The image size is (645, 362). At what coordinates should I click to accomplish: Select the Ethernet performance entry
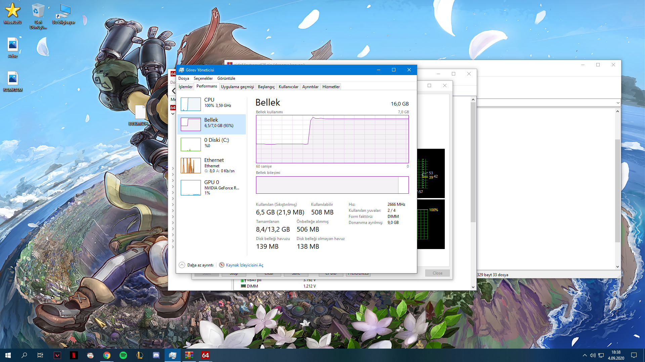click(212, 165)
